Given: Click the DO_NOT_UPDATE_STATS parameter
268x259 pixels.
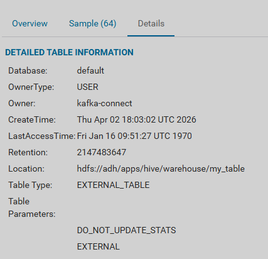Looking at the screenshot, I should [126, 230].
